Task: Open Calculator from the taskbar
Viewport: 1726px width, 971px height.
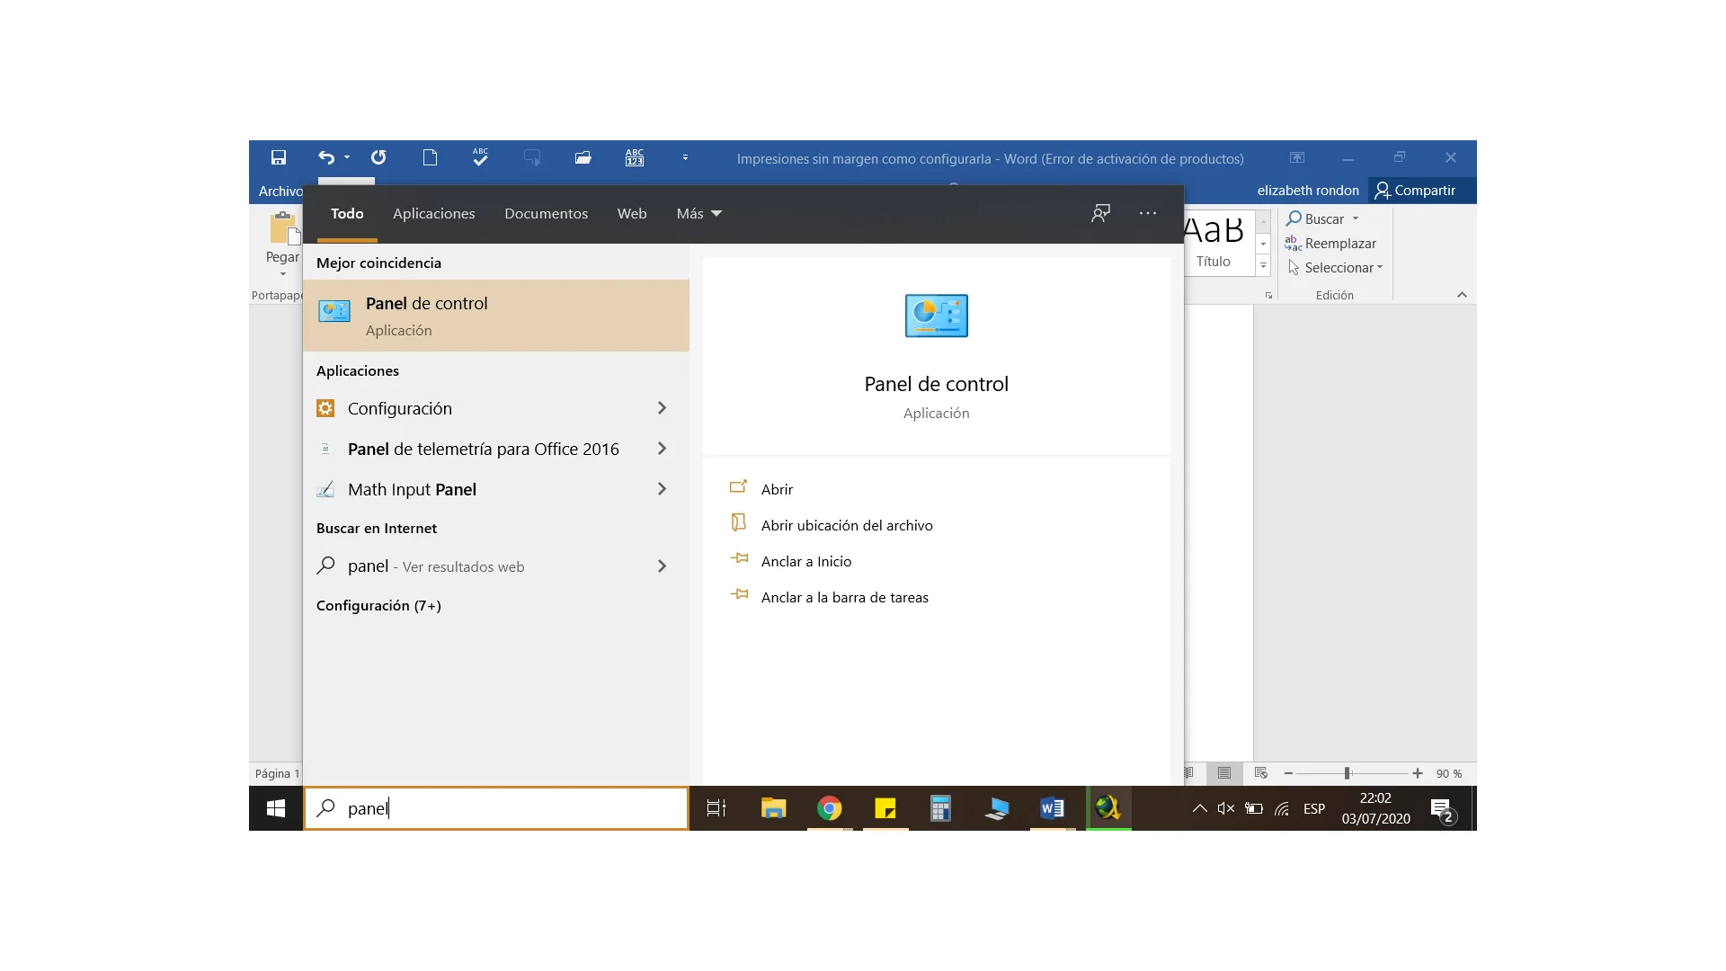Action: 940,808
